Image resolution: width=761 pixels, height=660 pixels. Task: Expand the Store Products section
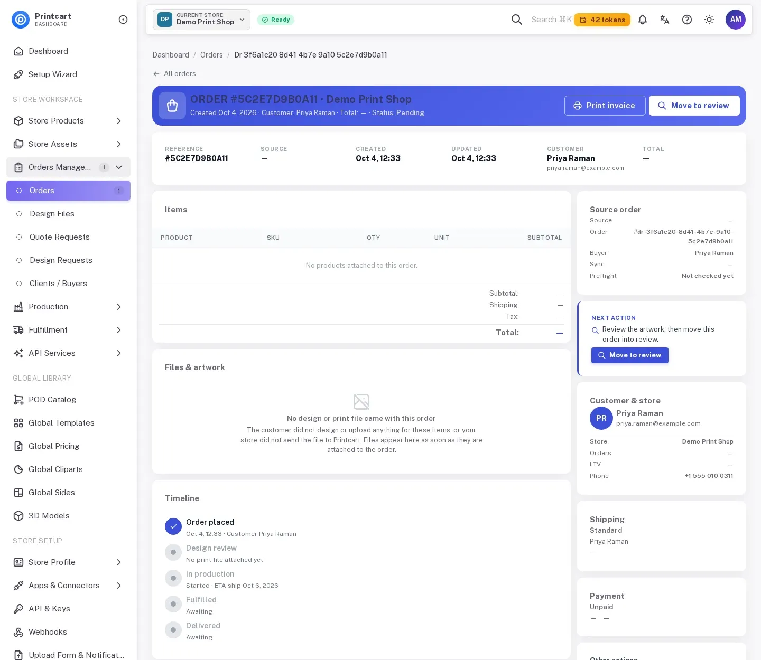[68, 121]
